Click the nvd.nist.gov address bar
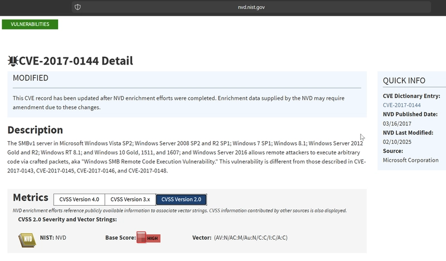Viewport: 446px width, 261px height. tap(251, 7)
